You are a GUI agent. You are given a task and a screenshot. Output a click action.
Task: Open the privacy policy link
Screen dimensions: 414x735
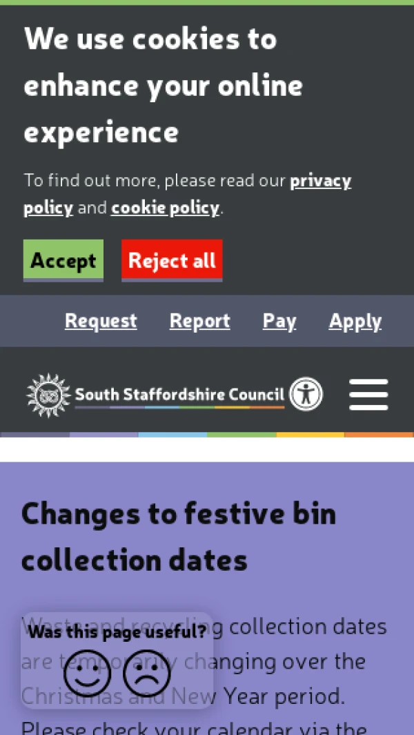[320, 181]
